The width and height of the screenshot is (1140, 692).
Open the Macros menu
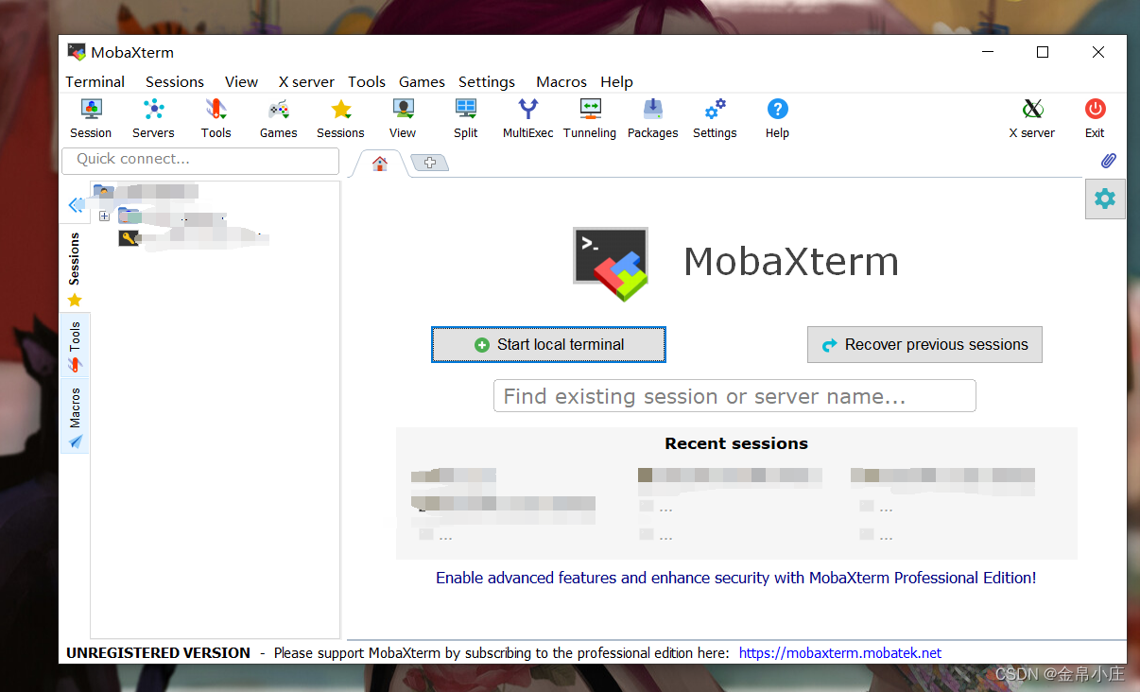pyautogui.click(x=561, y=82)
